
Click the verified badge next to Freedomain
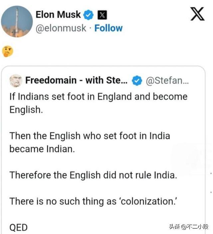137,81
